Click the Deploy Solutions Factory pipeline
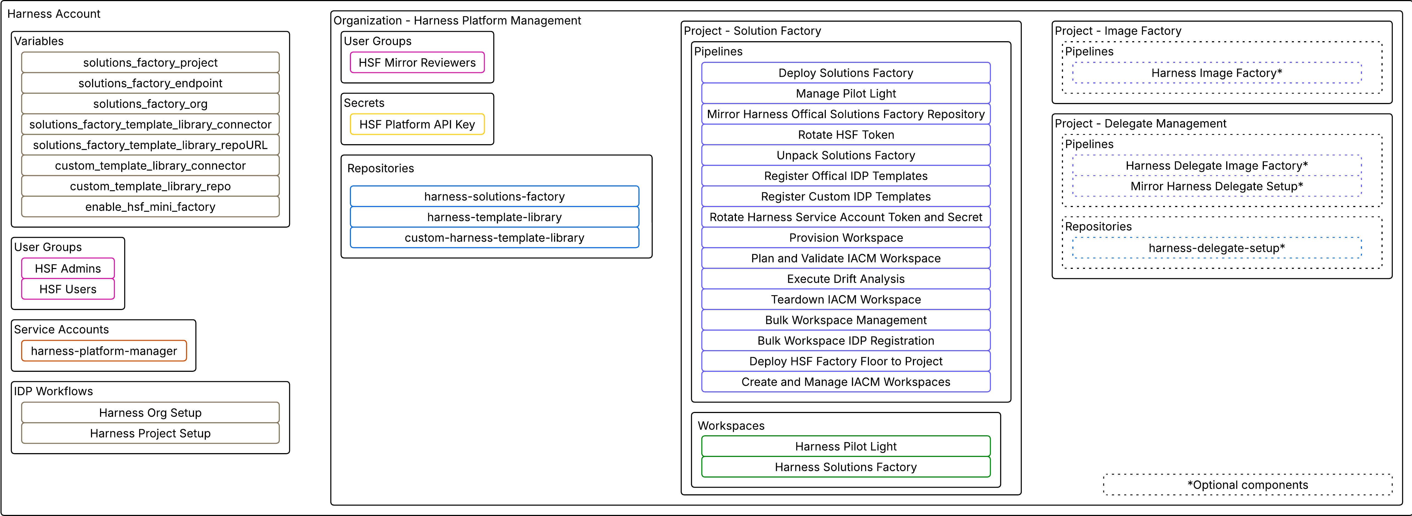The width and height of the screenshot is (1412, 516). tap(846, 73)
